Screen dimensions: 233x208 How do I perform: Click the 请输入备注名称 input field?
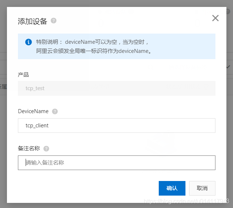[x=117, y=163]
